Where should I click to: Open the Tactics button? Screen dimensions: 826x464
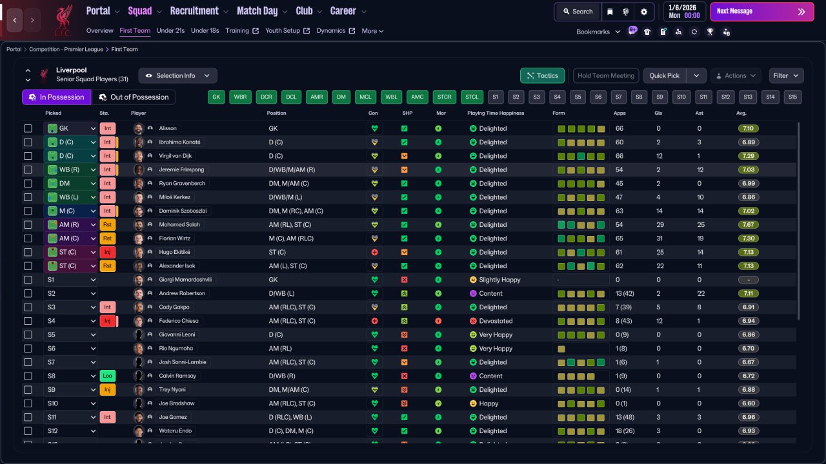click(542, 75)
